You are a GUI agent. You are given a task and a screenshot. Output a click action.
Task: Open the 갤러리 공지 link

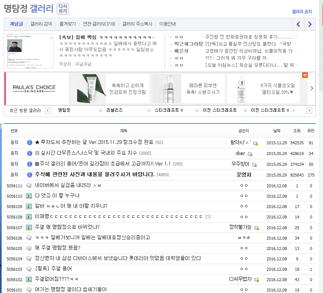302,12
